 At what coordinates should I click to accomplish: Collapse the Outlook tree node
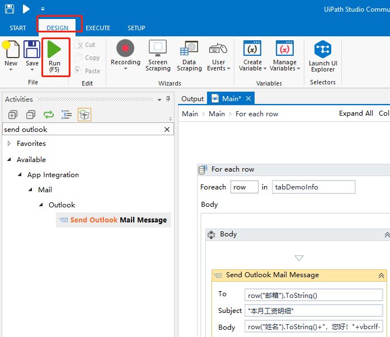click(41, 205)
